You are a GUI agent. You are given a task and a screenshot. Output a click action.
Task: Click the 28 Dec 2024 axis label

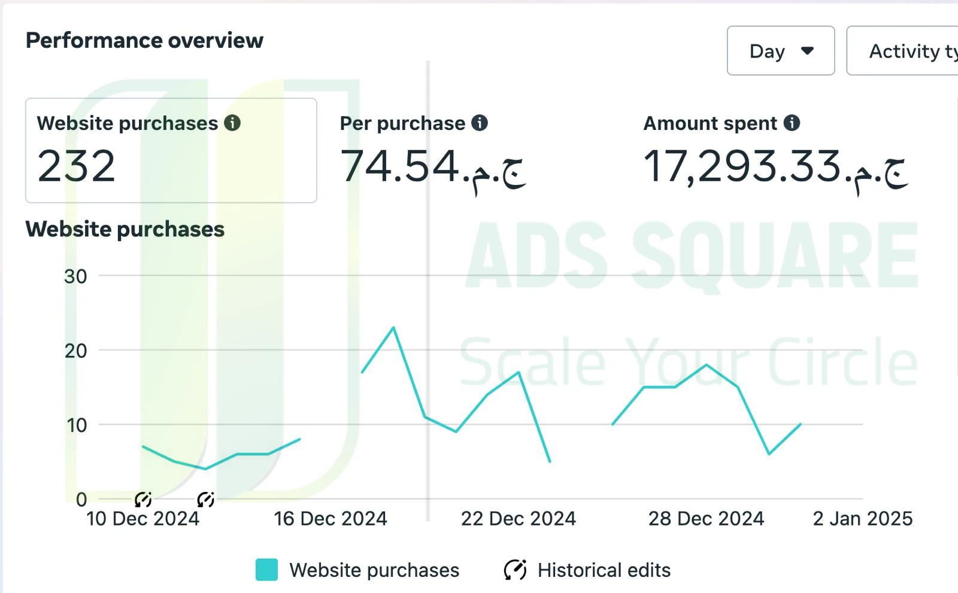707,518
